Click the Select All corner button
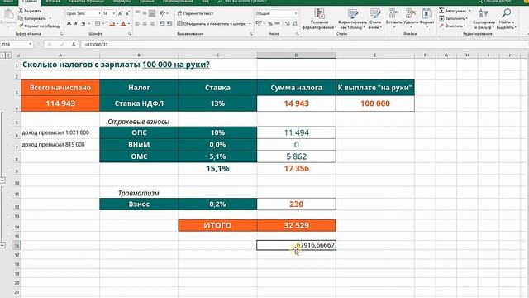The width and height of the screenshot is (529, 298). [x=17, y=55]
